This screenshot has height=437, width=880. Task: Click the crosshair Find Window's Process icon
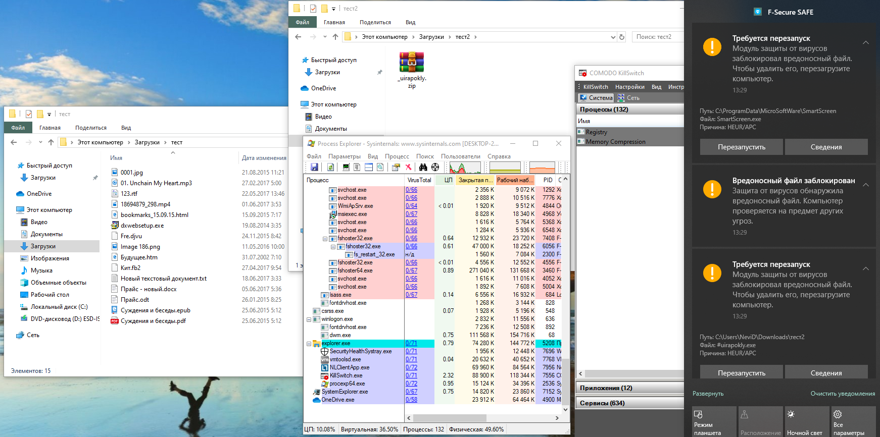[435, 167]
